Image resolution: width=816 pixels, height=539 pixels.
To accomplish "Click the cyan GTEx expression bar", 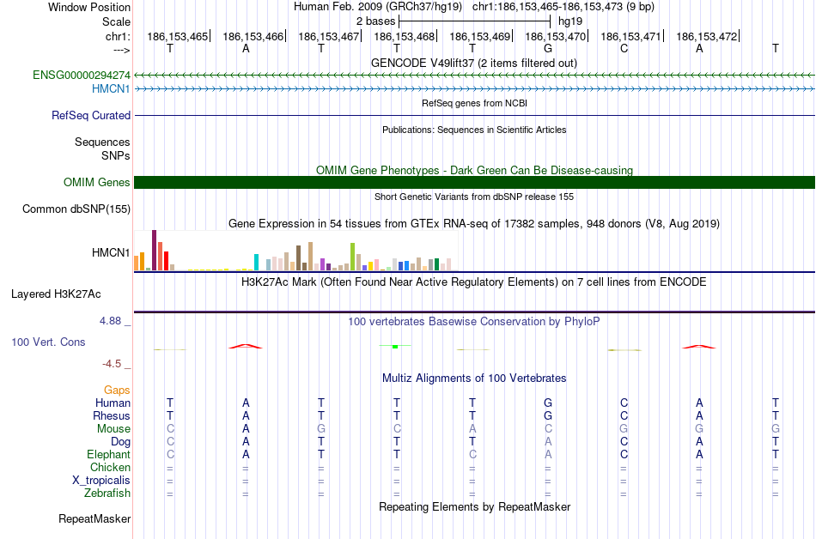I will [256, 262].
